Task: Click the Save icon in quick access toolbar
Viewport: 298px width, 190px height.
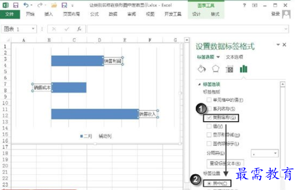Action: tap(15, 5)
